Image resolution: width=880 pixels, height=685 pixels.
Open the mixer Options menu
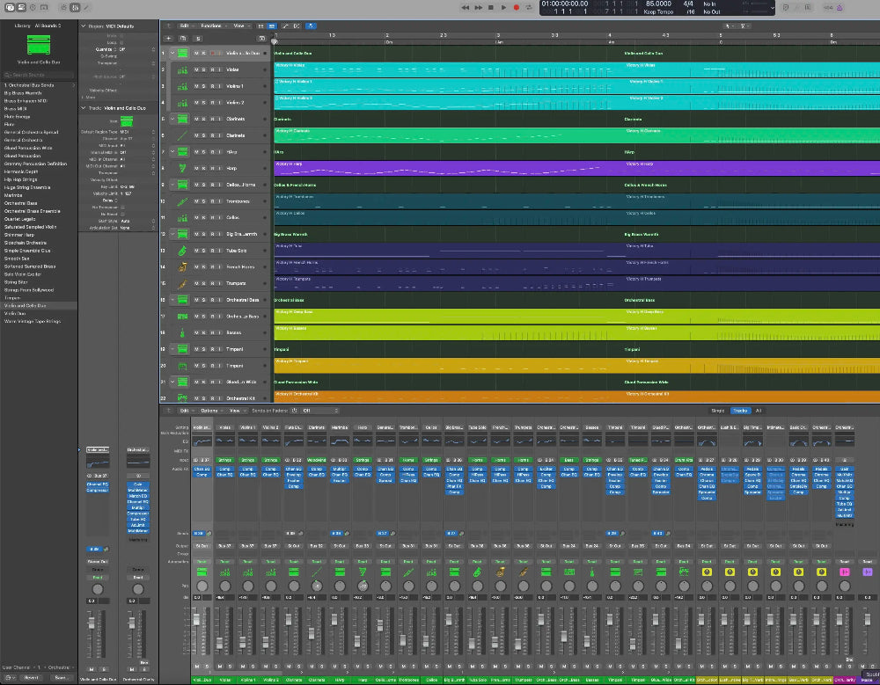coord(210,411)
